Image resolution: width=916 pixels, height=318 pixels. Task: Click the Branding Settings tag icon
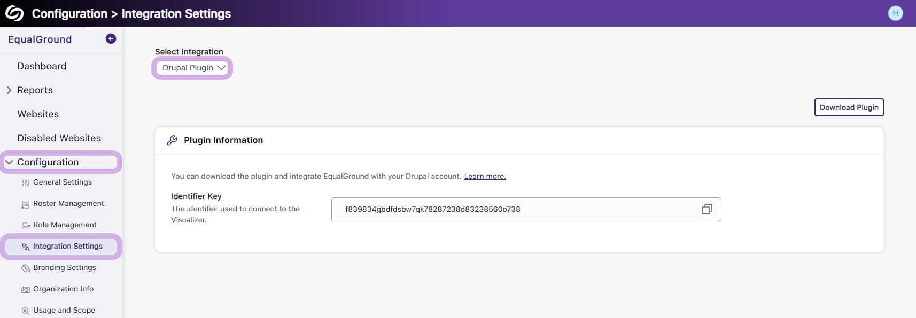pos(25,268)
